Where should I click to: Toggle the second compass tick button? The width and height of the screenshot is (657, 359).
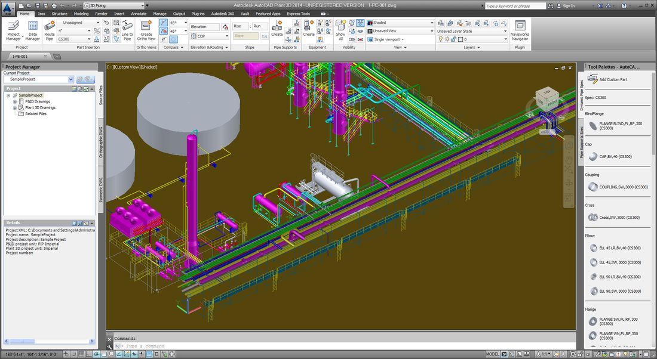(x=164, y=31)
